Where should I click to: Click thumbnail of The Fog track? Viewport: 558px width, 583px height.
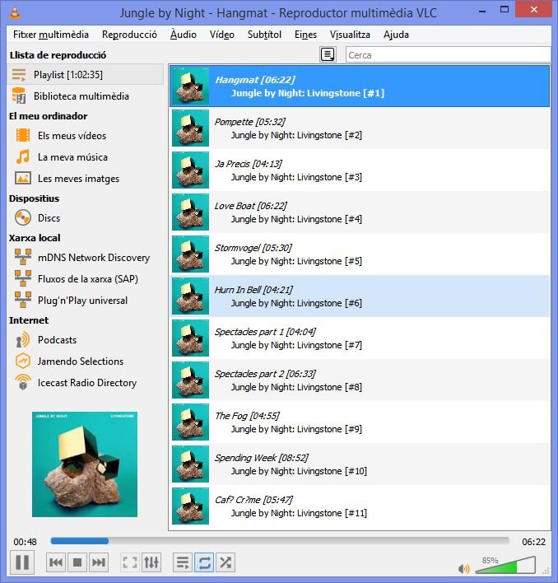point(190,422)
